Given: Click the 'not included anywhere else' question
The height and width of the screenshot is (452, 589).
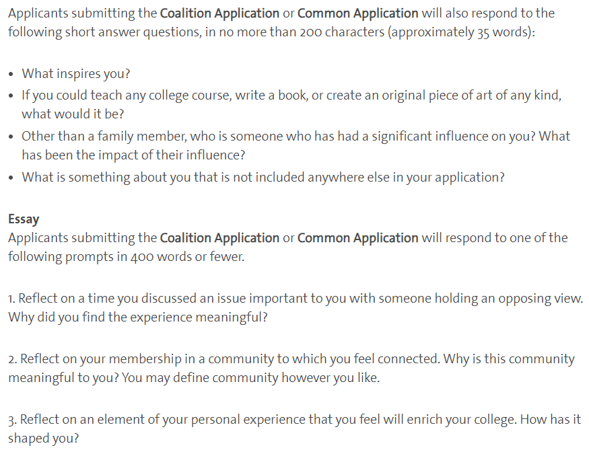Looking at the screenshot, I should 263,177.
